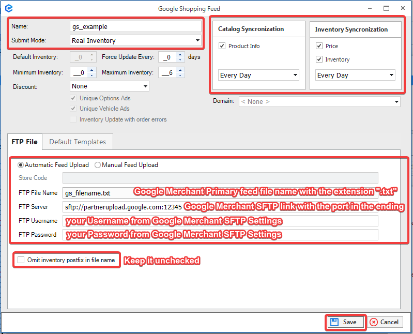The height and width of the screenshot is (334, 413).
Task: Decrease Force Update Every days value
Action: [180, 60]
